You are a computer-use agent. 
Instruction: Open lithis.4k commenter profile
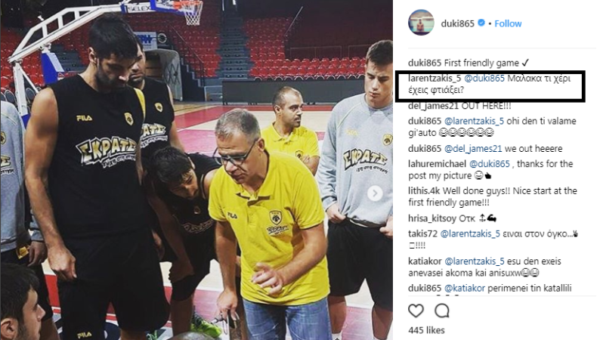click(424, 190)
